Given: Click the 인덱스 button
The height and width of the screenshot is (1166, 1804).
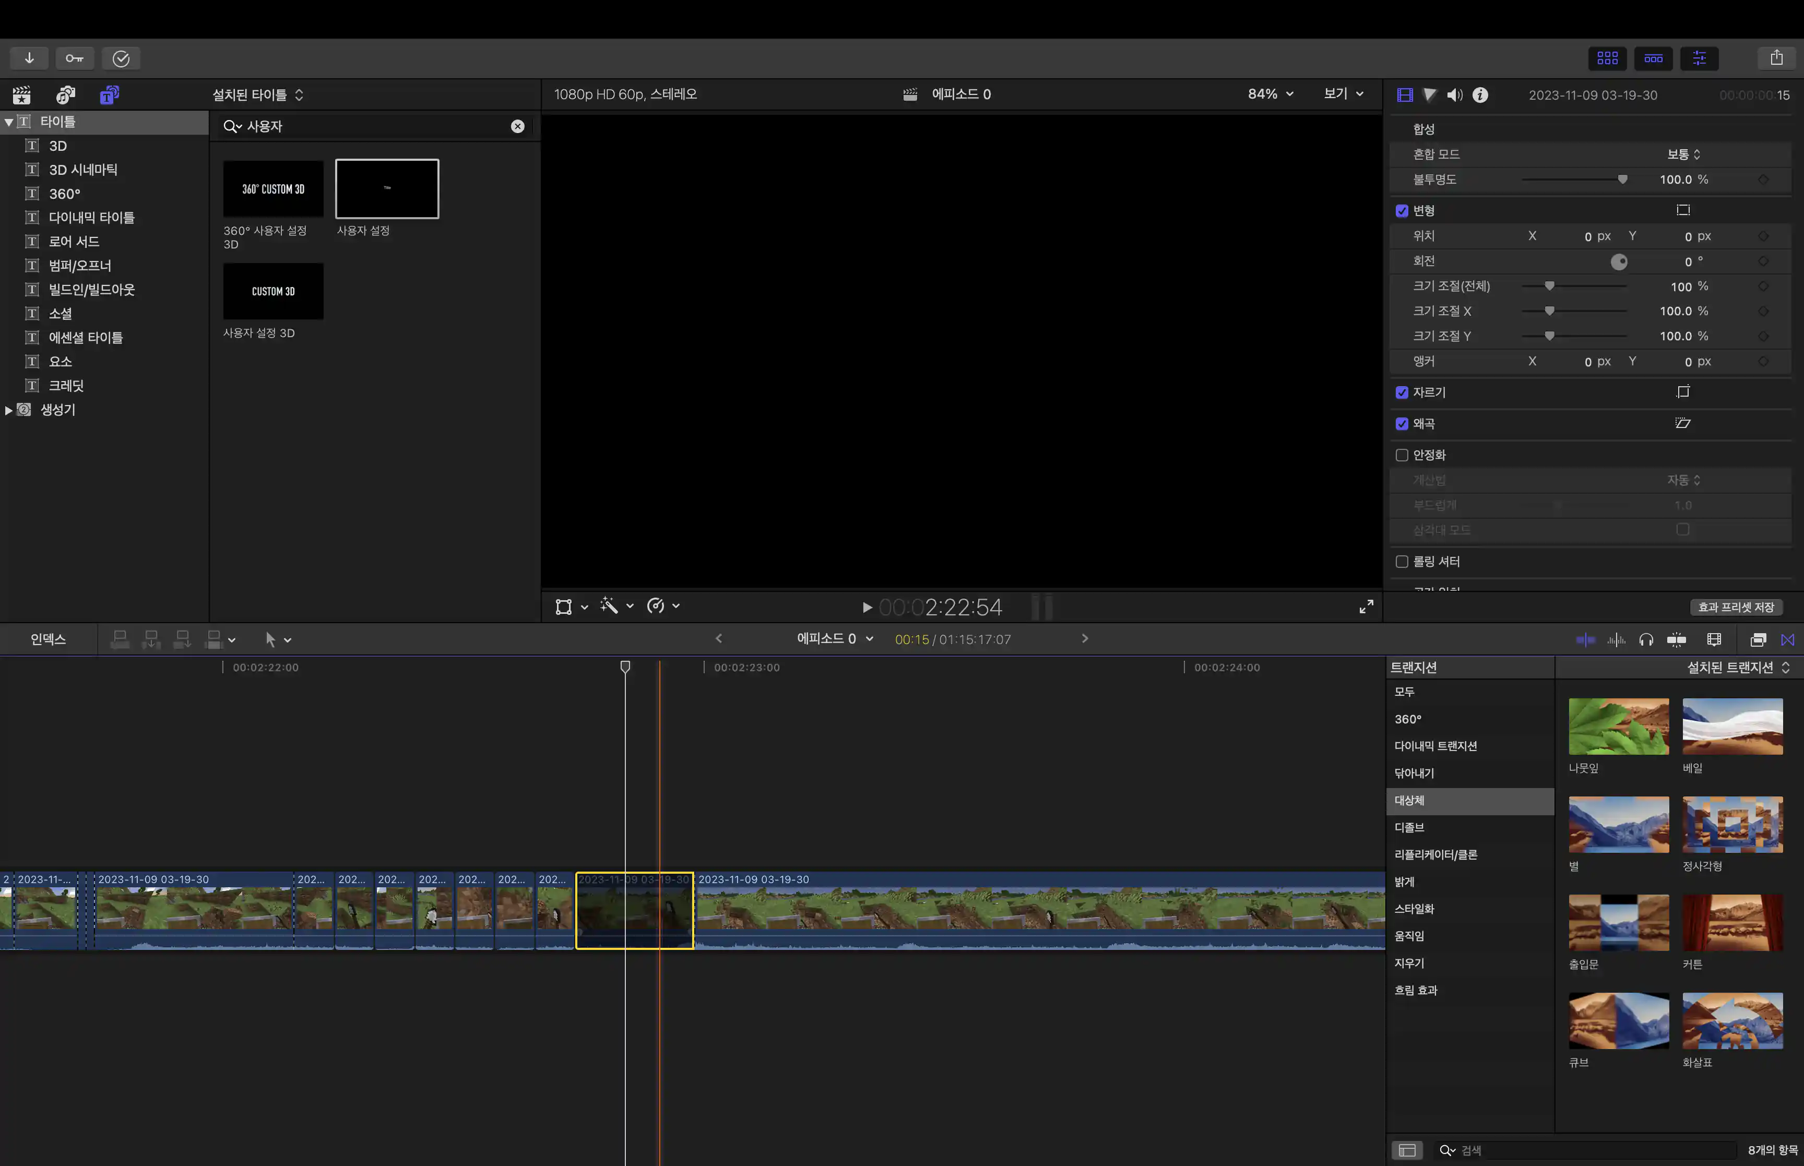Looking at the screenshot, I should tap(48, 639).
